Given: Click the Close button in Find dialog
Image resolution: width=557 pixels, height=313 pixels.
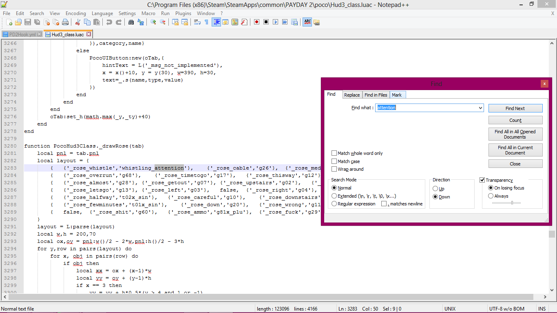Looking at the screenshot, I should (x=515, y=164).
